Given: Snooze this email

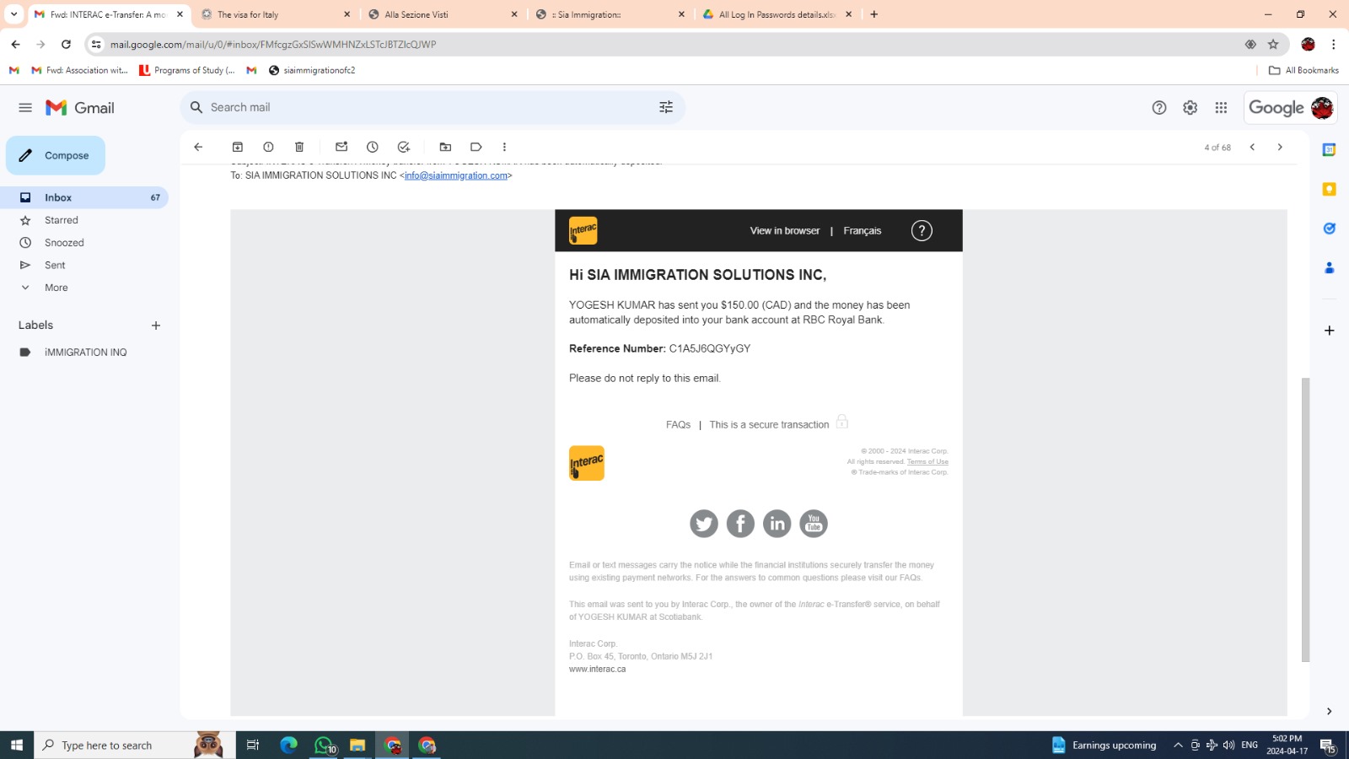Looking at the screenshot, I should [x=373, y=147].
